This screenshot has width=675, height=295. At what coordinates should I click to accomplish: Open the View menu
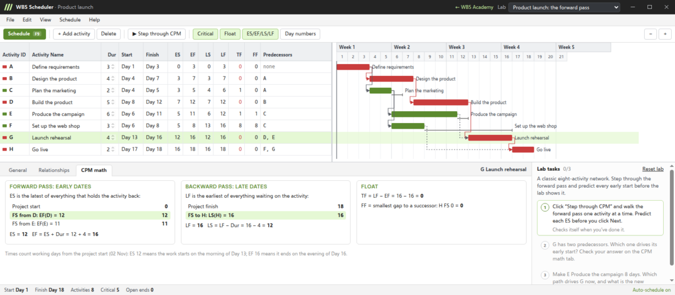pos(46,20)
